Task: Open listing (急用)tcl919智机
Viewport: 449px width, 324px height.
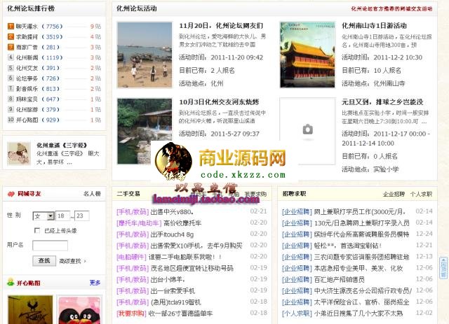Action: (x=175, y=302)
